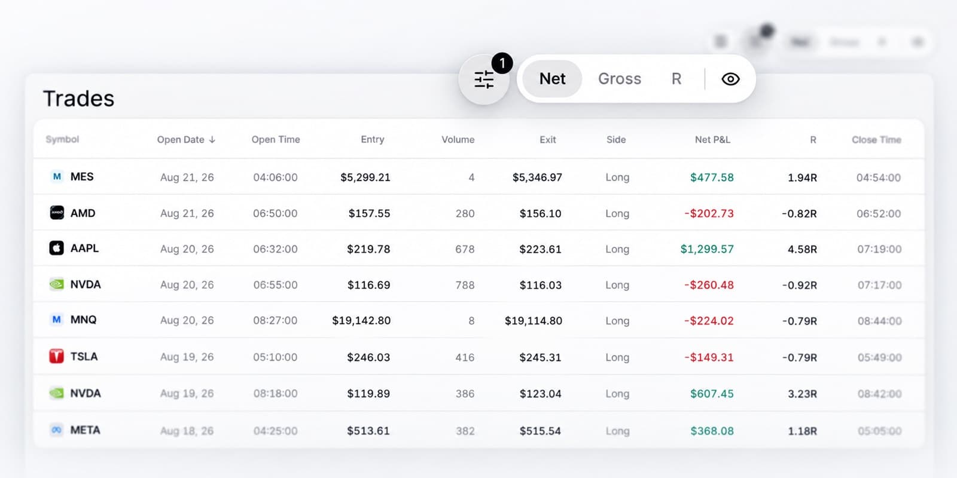
Task: Sort by the Open Time column header
Action: [276, 139]
